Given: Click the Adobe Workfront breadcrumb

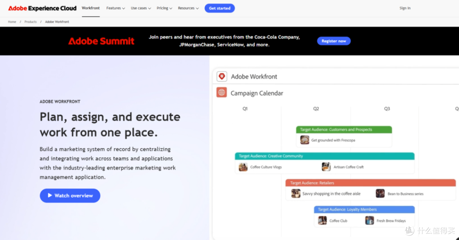Looking at the screenshot, I should click(x=57, y=22).
